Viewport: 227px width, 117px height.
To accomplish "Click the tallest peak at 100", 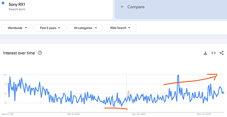I will pos(178,75).
